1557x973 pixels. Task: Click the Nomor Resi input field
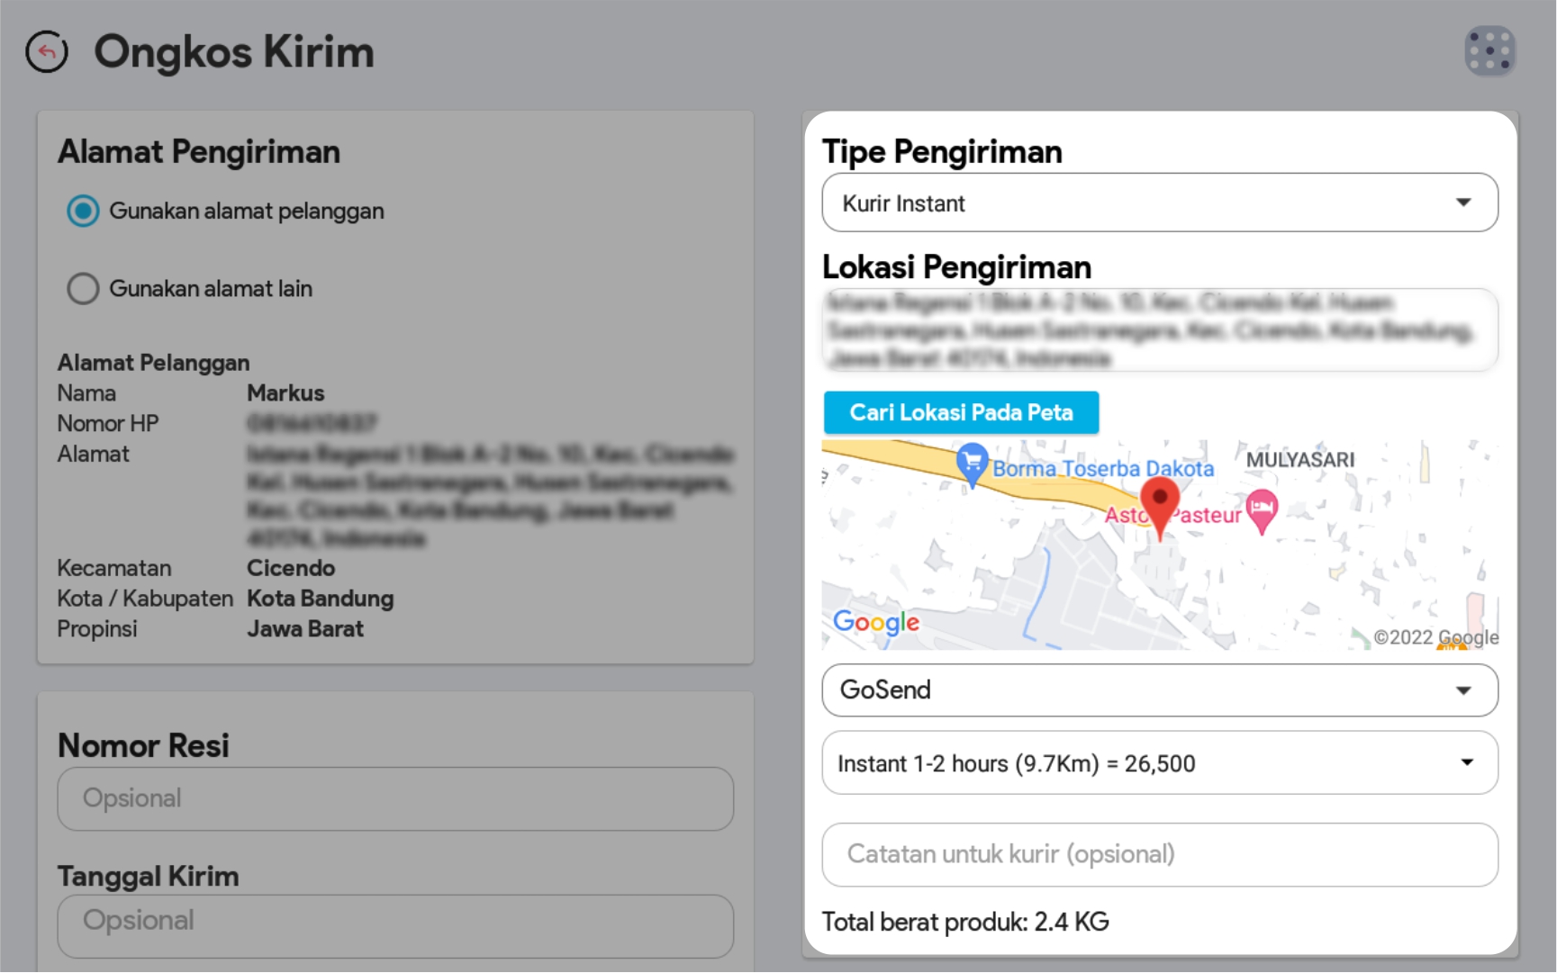(395, 798)
